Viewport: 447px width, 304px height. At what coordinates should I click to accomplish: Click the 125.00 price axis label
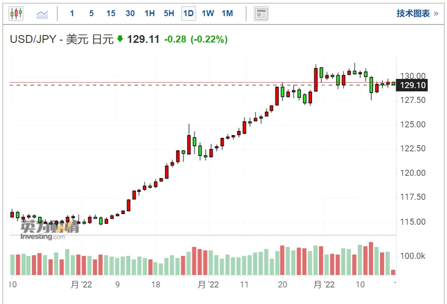pos(413,125)
